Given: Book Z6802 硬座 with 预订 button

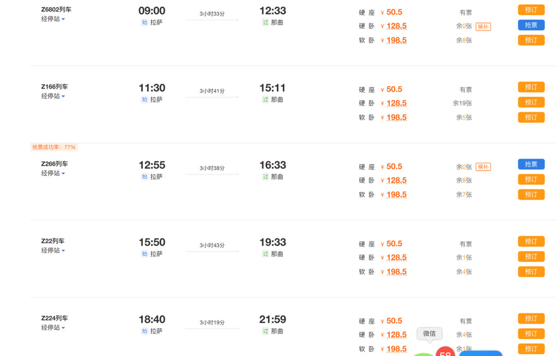Looking at the screenshot, I should point(531,10).
